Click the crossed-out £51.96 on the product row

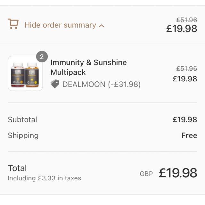click(x=187, y=69)
